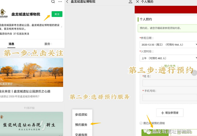Click the green submit button at bottom
This screenshot has height=136, width=197.
pyautogui.click(x=155, y=133)
